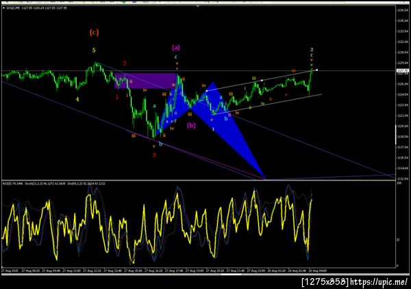The width and height of the screenshot is (411, 289).
Task: Click the 27 Aug 2015 date label
Action: (10, 271)
